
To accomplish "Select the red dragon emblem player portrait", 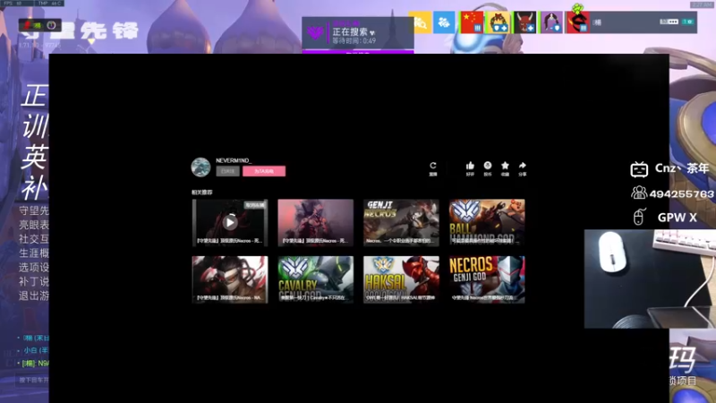I will pos(577,22).
